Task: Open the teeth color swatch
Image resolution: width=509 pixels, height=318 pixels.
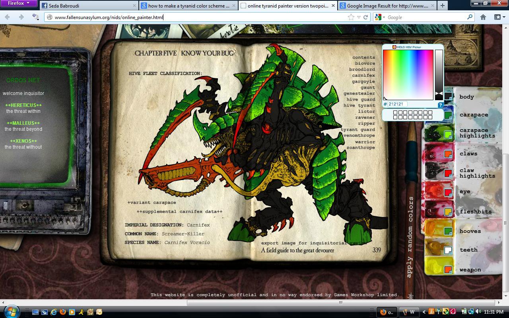Action: pos(448,250)
